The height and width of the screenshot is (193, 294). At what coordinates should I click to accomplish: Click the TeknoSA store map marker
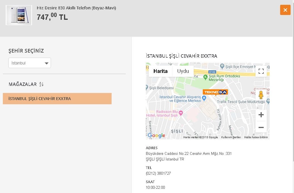tap(215, 92)
